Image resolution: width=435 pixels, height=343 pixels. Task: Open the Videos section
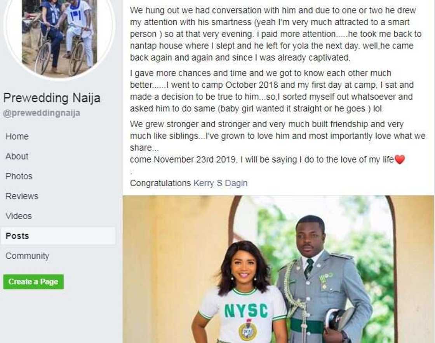coord(19,216)
